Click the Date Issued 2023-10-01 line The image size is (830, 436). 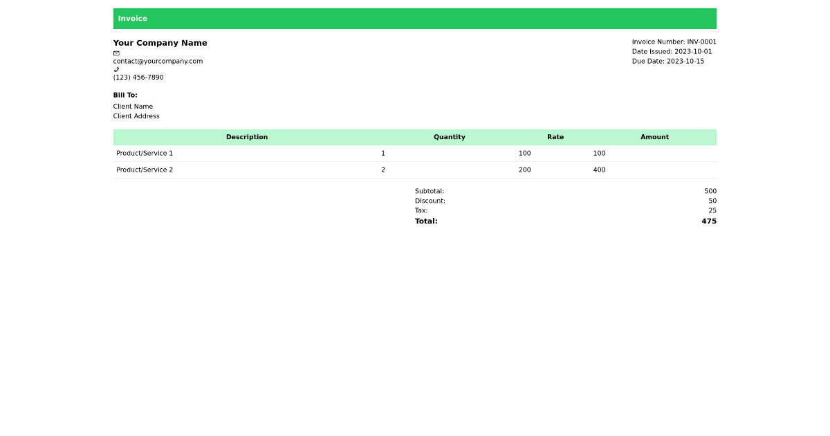[x=674, y=51]
